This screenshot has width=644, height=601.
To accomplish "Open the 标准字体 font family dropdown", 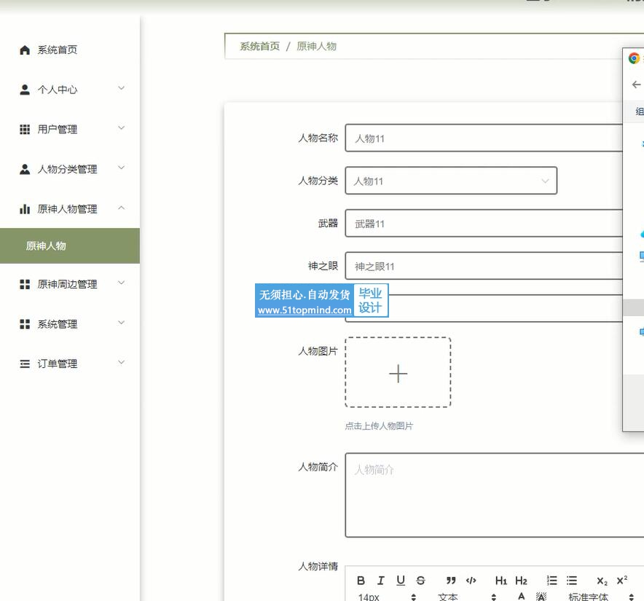I will [600, 597].
